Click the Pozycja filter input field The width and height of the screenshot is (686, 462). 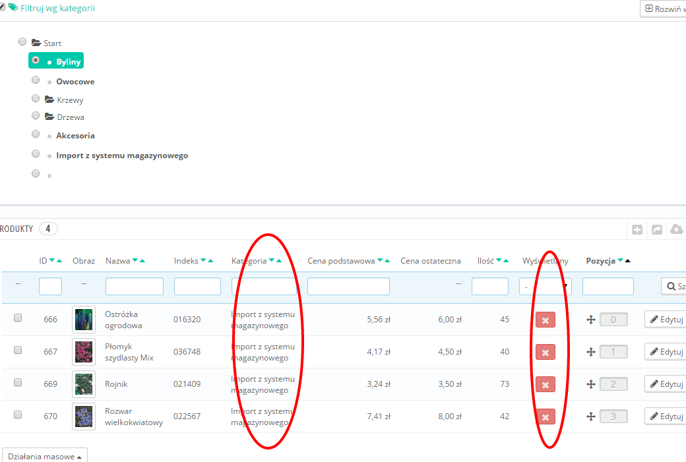pos(608,286)
